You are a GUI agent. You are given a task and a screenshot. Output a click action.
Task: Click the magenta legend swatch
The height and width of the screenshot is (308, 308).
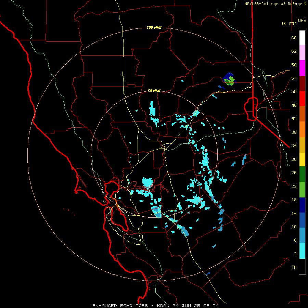click(x=302, y=68)
